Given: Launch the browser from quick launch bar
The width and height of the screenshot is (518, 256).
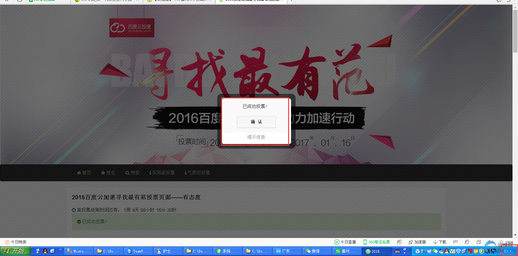Looking at the screenshot, I should (53, 251).
